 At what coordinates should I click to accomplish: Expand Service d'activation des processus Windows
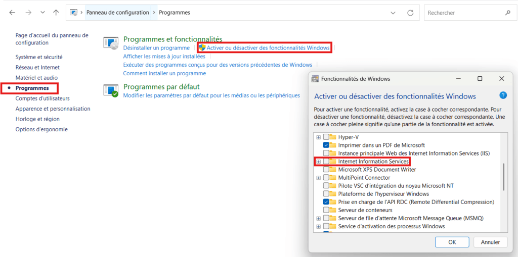point(319,226)
